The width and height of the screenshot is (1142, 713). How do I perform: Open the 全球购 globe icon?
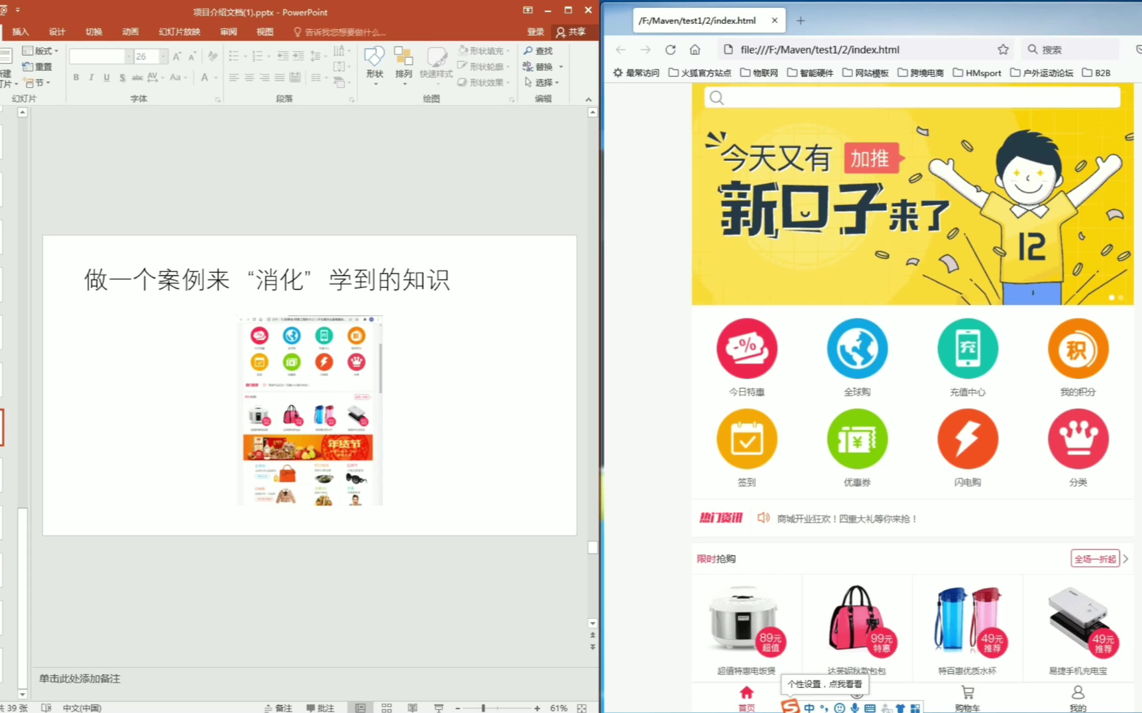(856, 350)
